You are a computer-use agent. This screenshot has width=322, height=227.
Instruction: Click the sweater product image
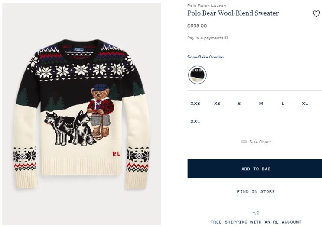[x=81, y=114]
